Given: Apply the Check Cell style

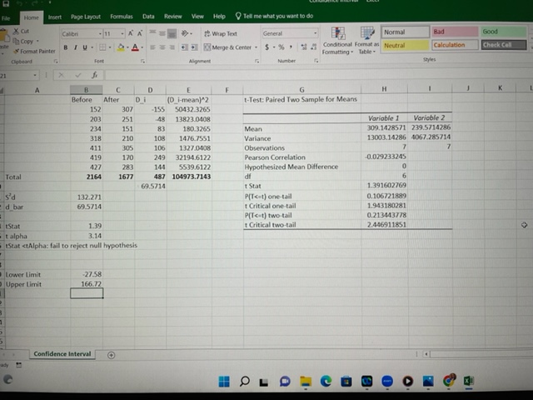Looking at the screenshot, I should click(504, 44).
